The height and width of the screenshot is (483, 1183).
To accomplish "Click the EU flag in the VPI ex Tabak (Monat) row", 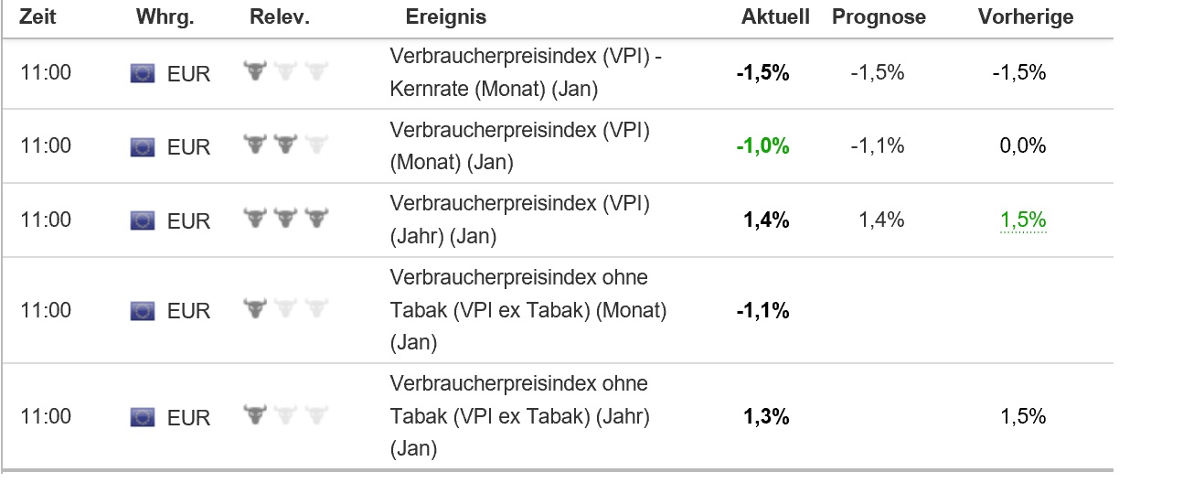I will coord(143,311).
